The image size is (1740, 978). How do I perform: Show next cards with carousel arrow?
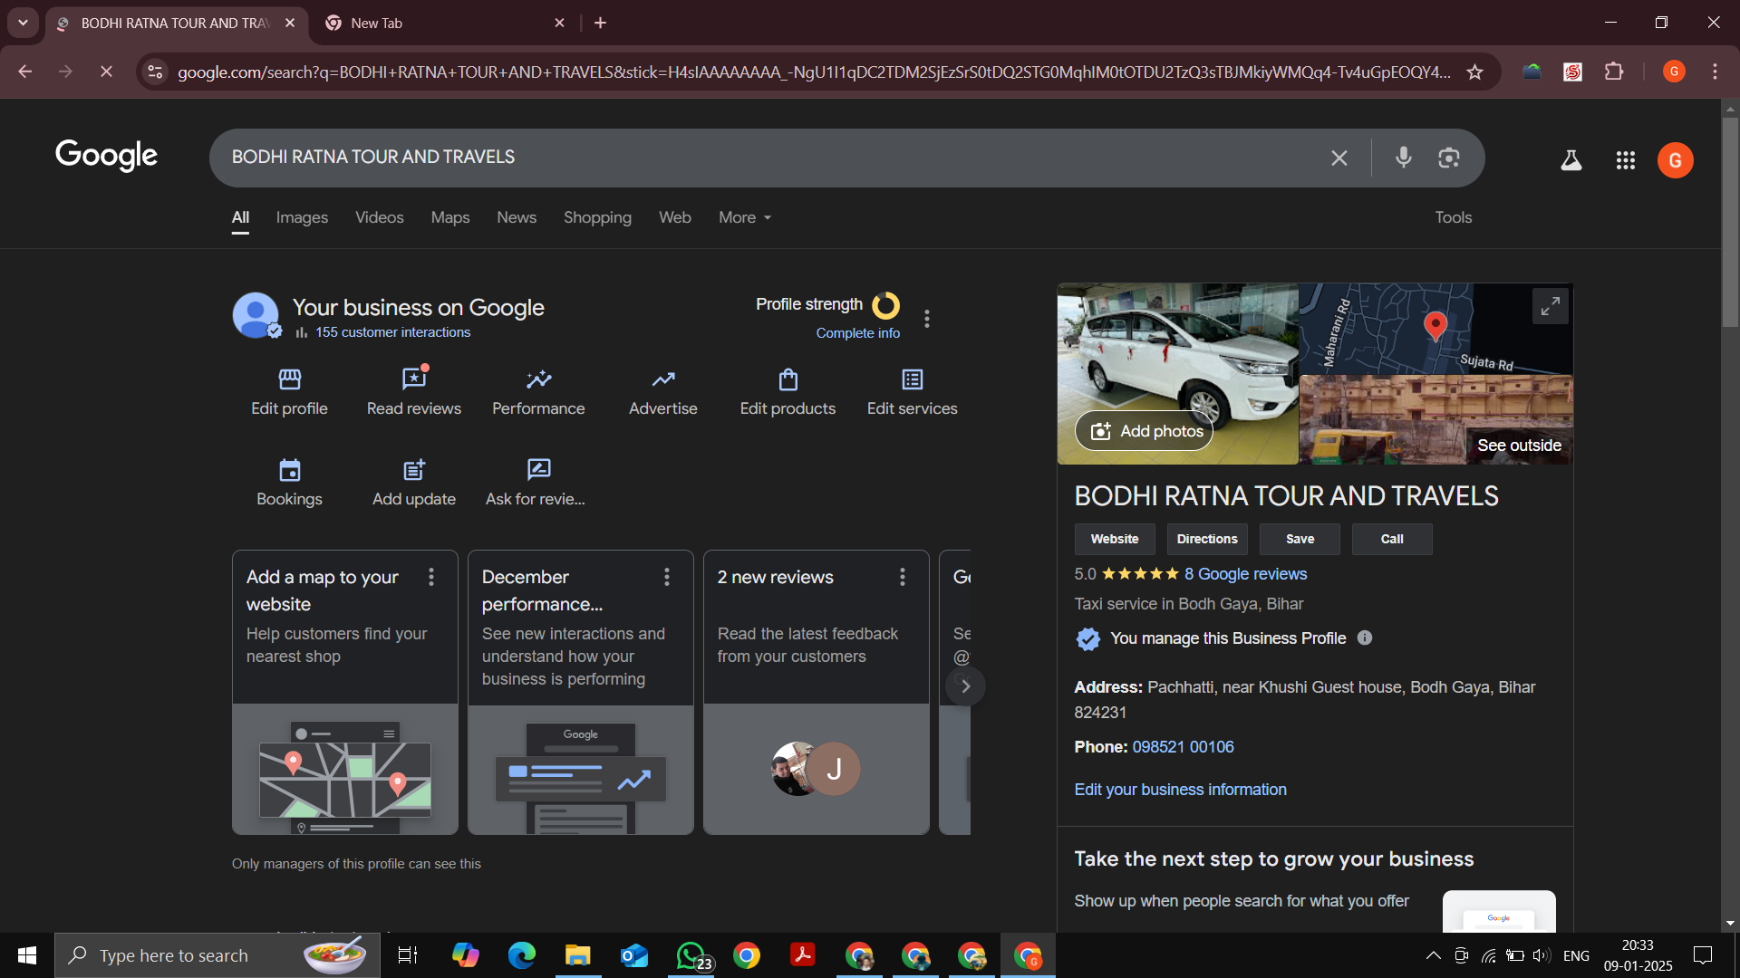tap(965, 686)
